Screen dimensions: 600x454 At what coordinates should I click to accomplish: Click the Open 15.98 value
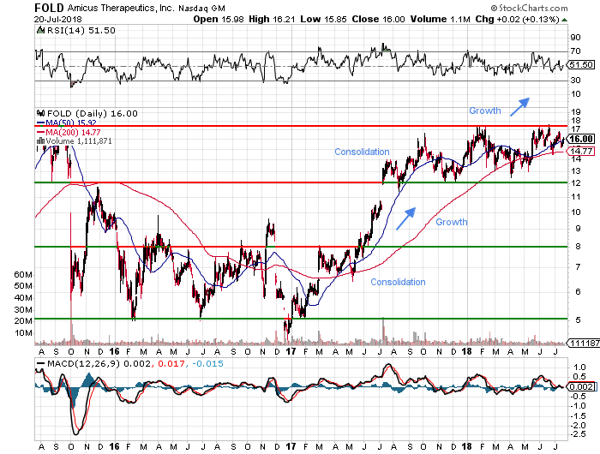point(219,19)
